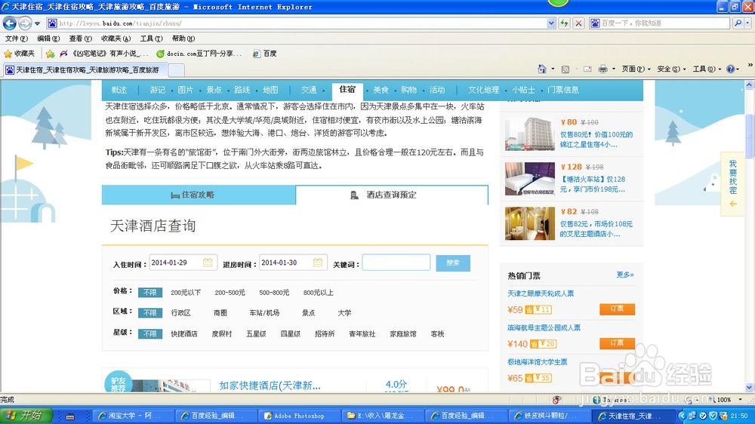Open search provider dropdown arrow
755x424 pixels.
748,23
